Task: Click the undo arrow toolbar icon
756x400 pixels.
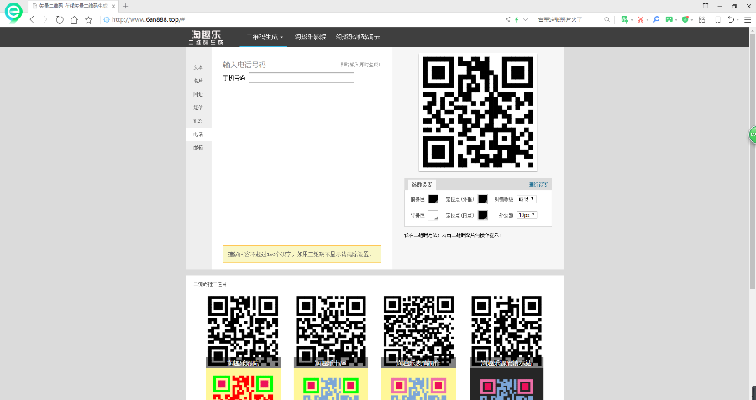Action: coord(732,20)
